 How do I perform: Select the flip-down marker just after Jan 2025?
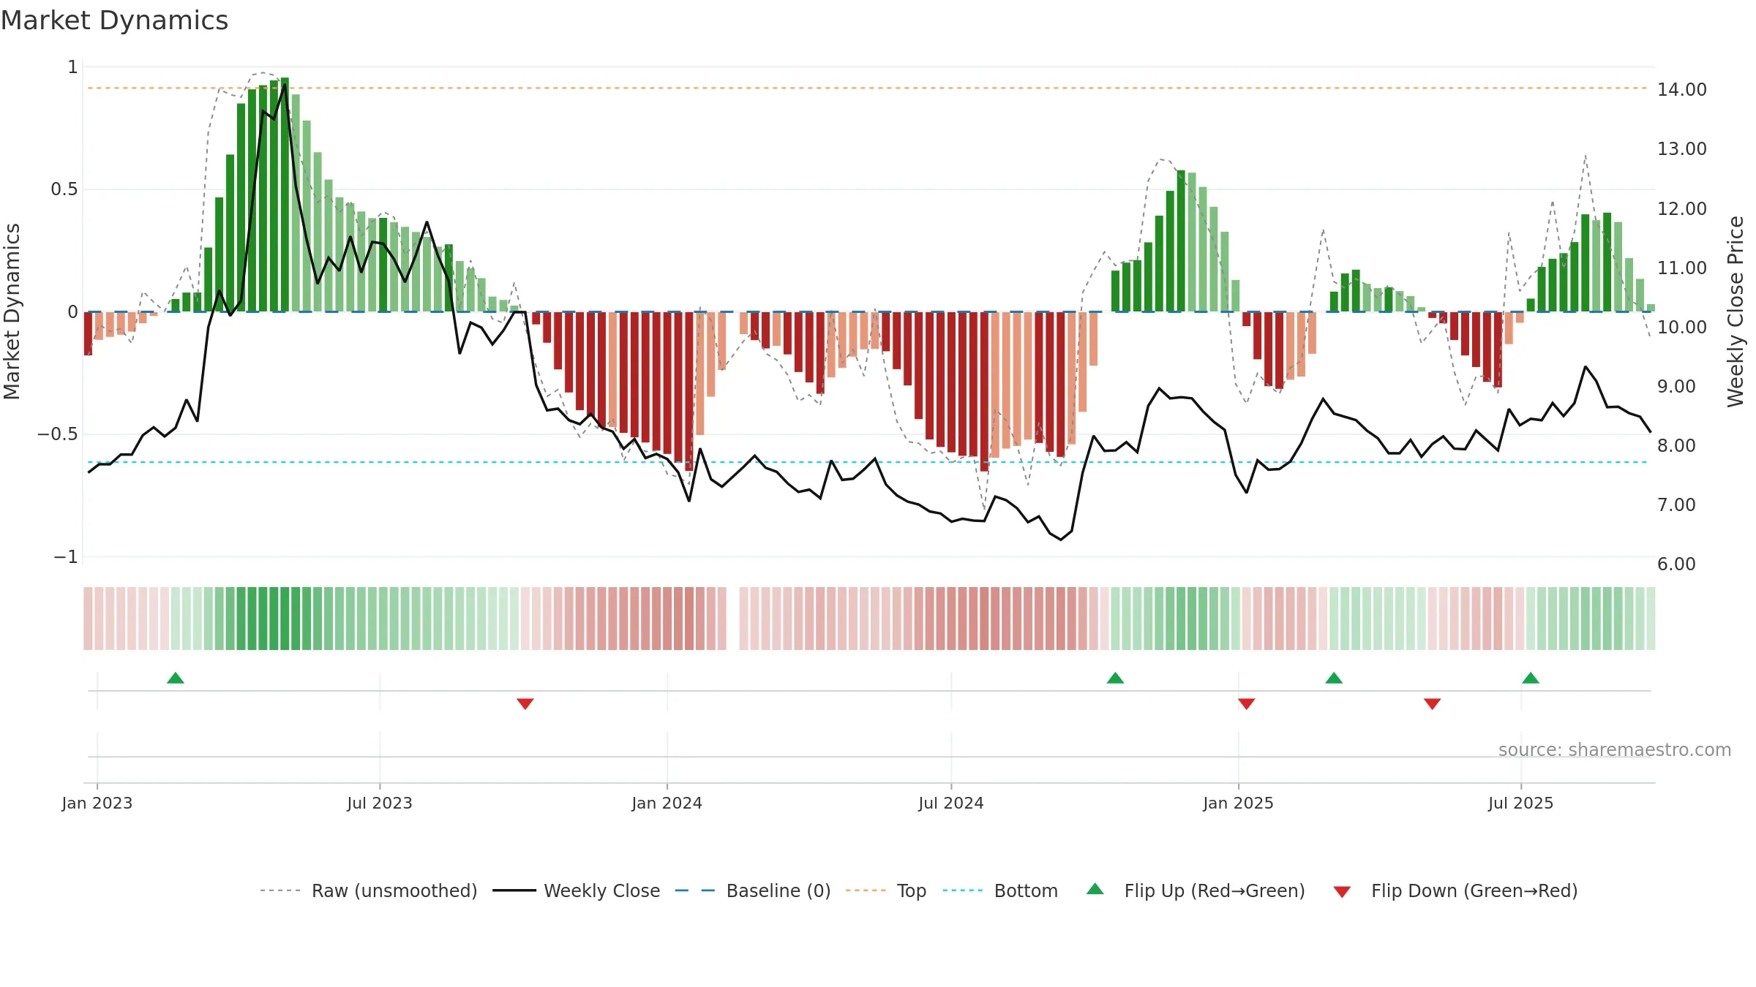(1247, 703)
